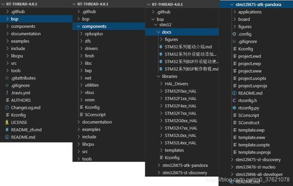Open the STM32系列外设驱动添加 markdown file

click(191, 54)
